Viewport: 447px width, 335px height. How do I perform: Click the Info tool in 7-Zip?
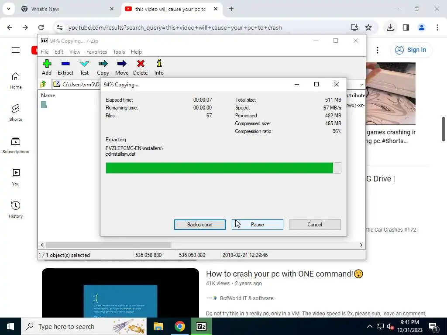coord(159,67)
